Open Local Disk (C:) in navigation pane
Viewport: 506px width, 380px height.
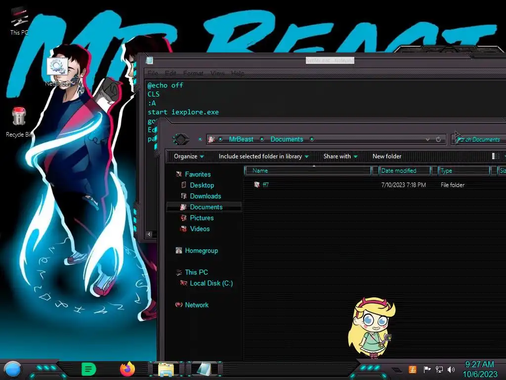pyautogui.click(x=211, y=284)
